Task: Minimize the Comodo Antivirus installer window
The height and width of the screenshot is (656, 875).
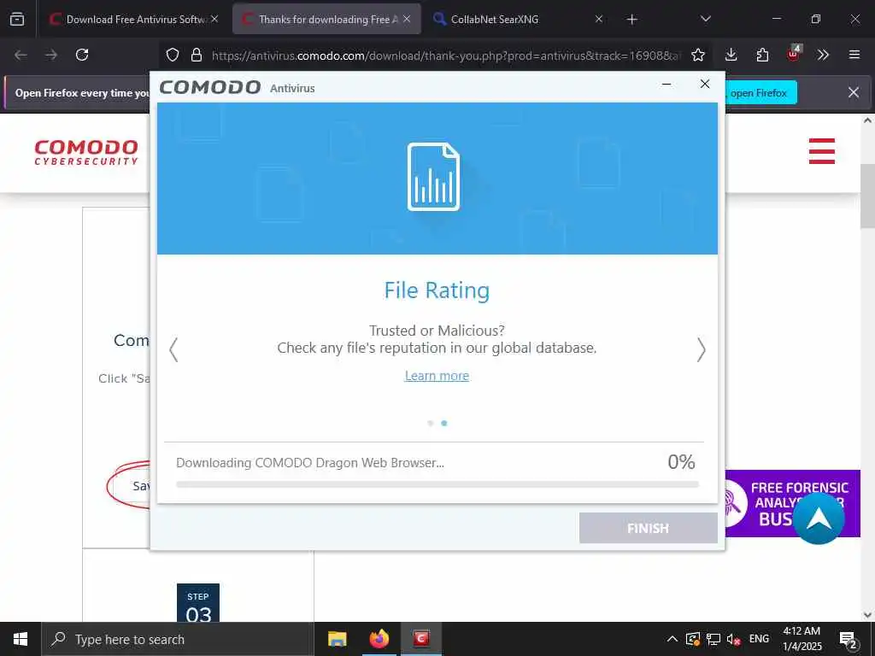Action: 667,85
